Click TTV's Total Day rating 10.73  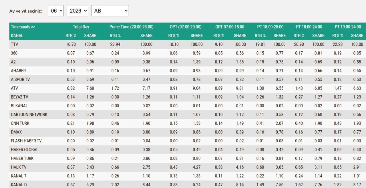click(x=70, y=45)
